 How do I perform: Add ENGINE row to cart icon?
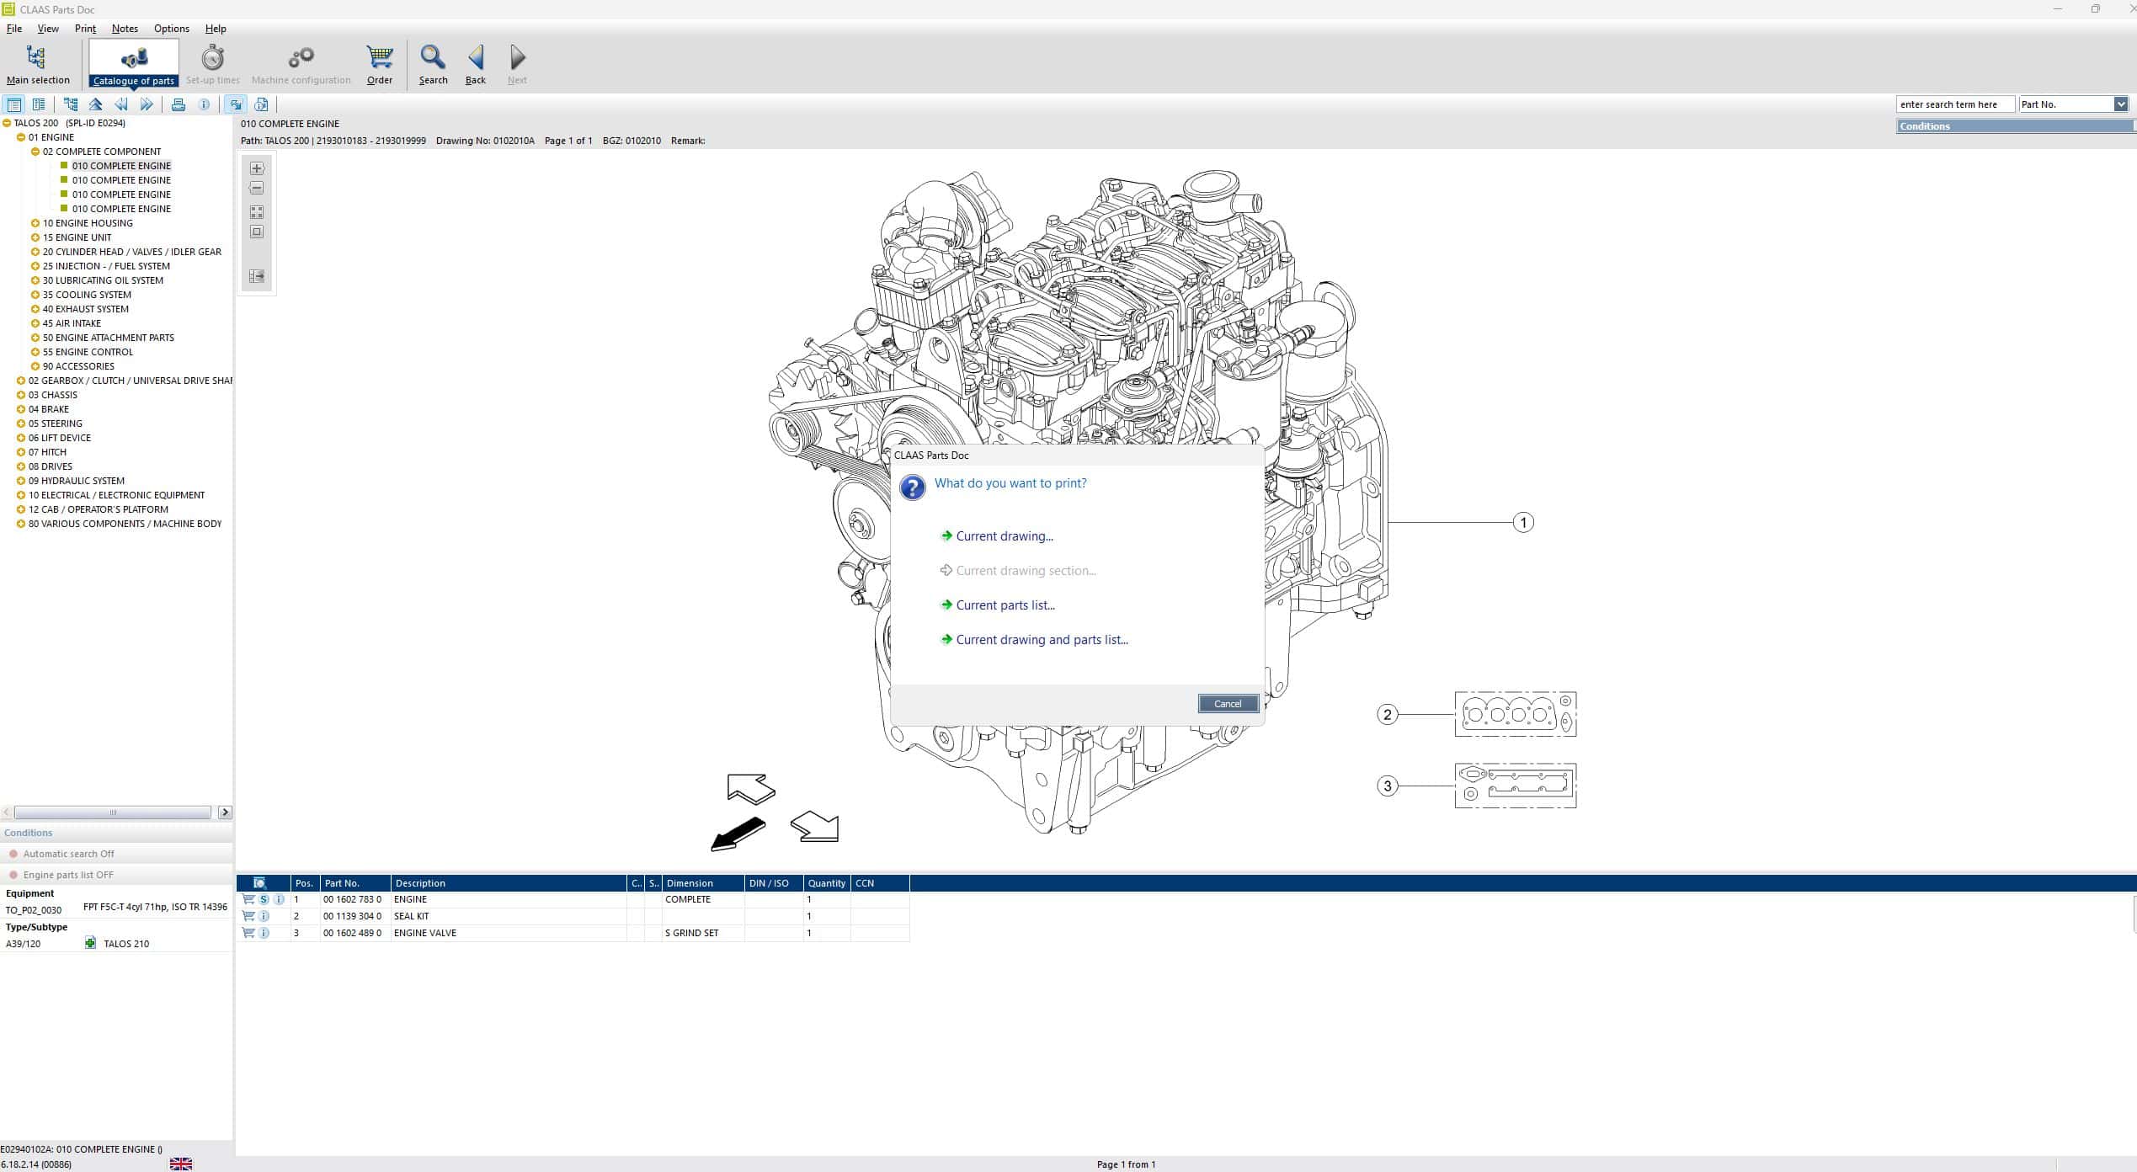(x=248, y=899)
